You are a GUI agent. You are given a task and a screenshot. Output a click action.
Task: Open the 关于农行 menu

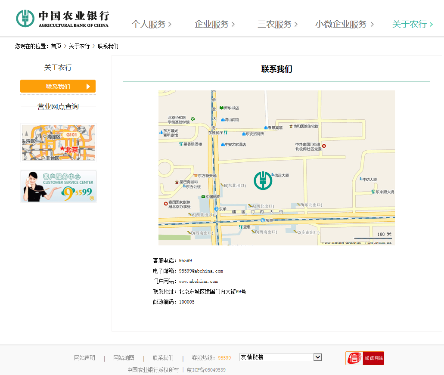pos(413,25)
